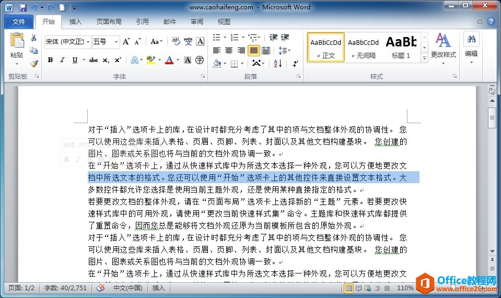Click the 字数 word count indicator
Viewport: 501px width, 298px height.
click(65, 288)
